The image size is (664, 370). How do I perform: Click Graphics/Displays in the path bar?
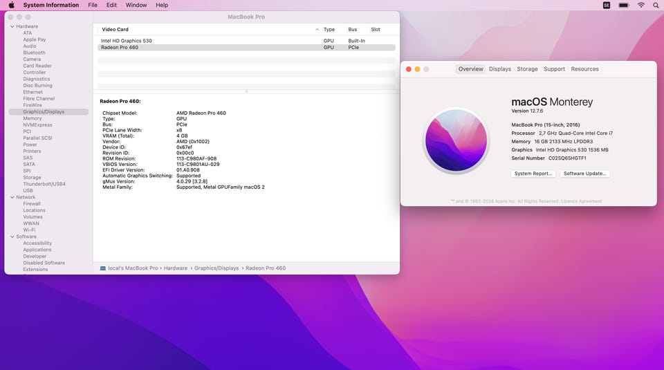216,268
